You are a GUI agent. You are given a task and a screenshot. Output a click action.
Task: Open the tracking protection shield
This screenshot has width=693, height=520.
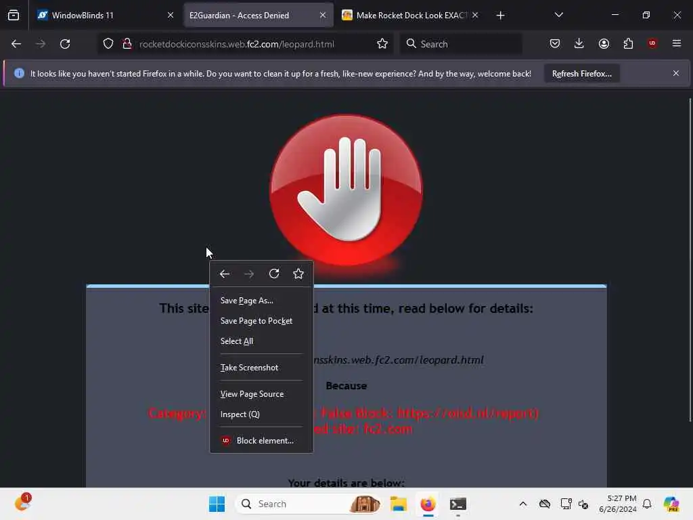click(108, 44)
